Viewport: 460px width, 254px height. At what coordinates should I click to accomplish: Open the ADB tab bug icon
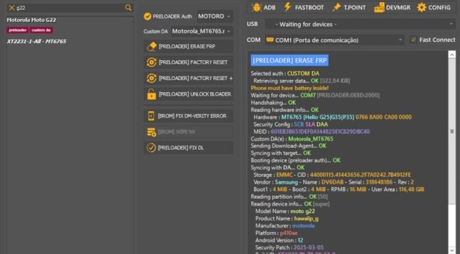pos(257,8)
